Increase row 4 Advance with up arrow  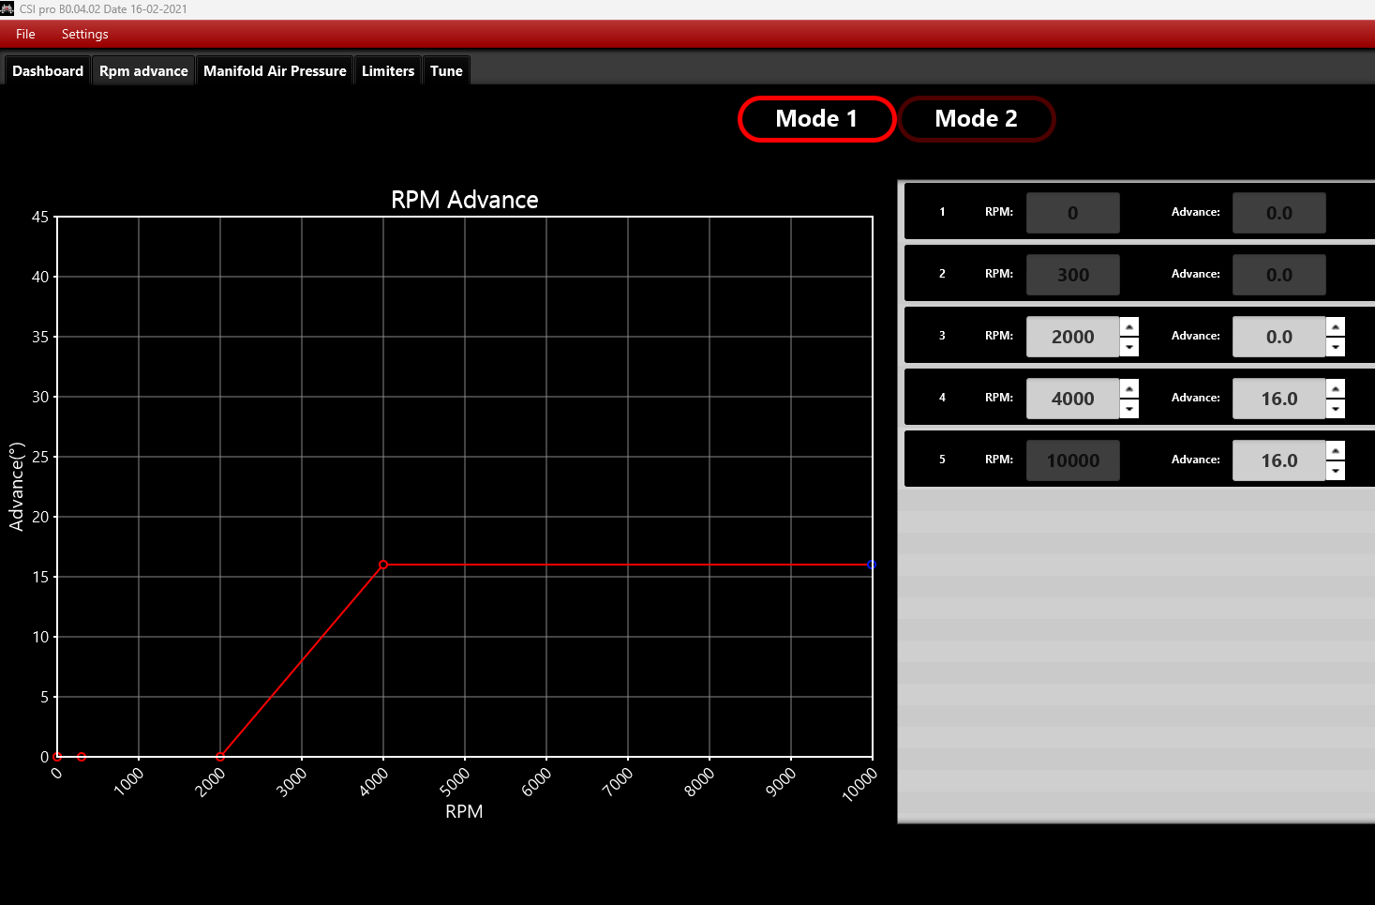pos(1336,388)
